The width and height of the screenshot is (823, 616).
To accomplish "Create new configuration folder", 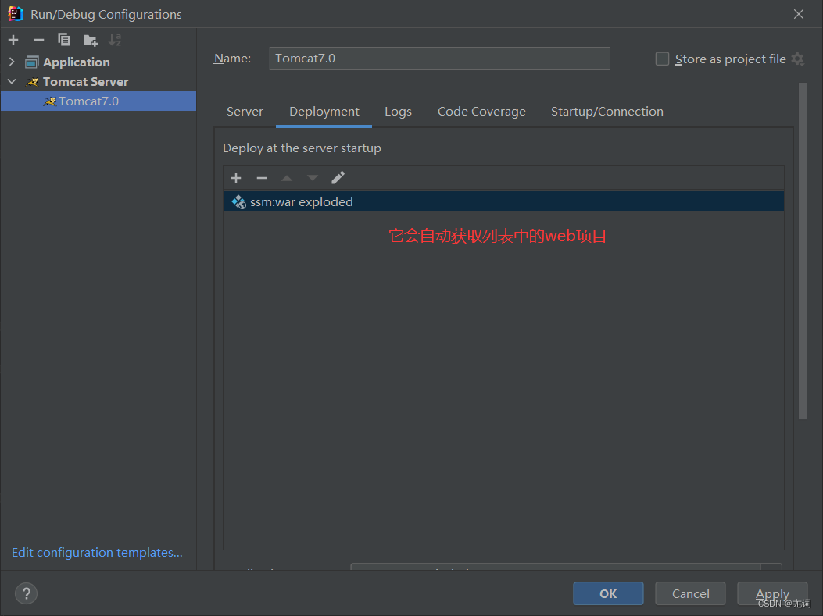I will pos(91,40).
